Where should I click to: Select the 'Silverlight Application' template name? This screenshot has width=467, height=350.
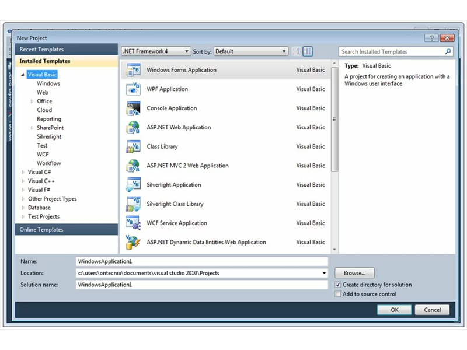pyautogui.click(x=173, y=185)
